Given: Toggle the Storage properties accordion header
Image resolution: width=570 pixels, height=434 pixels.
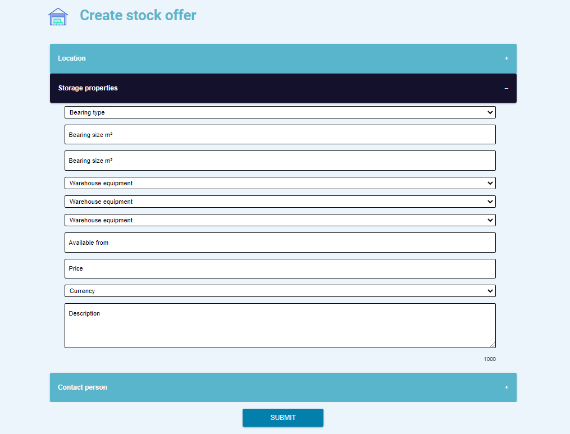Looking at the screenshot, I should [283, 88].
